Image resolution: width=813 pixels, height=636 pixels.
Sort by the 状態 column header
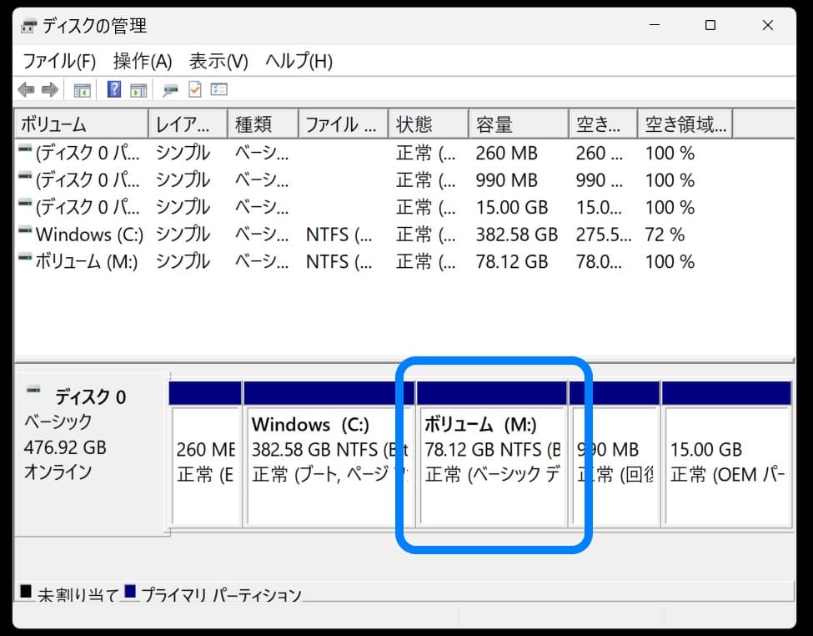(429, 124)
